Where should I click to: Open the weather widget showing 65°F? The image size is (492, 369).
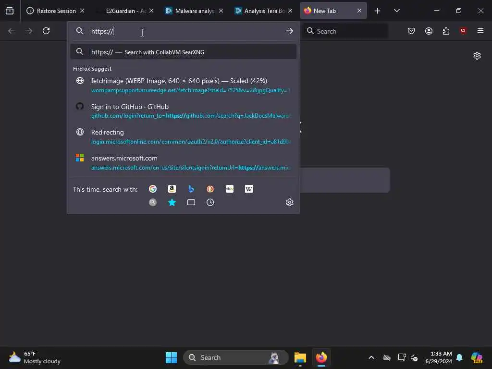pos(35,357)
